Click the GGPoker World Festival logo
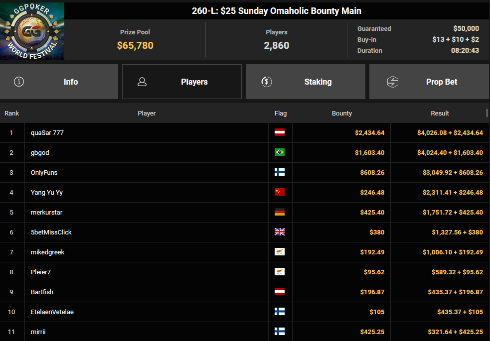Screen dimensions: 490x341 32,31
